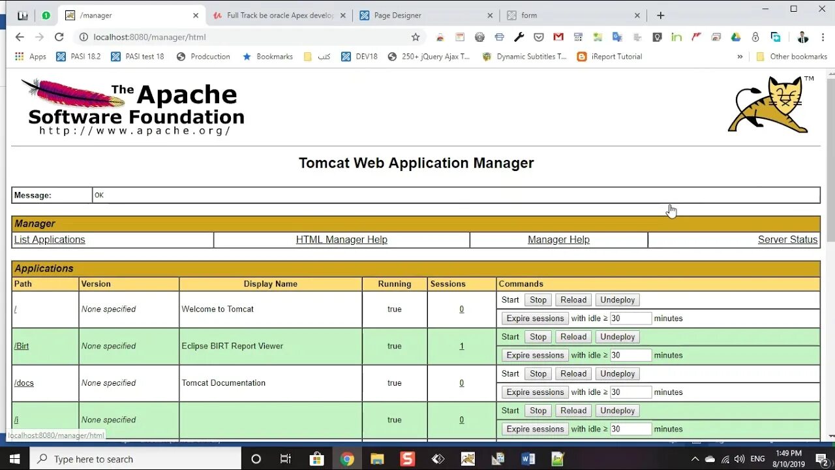Stop the /docs application

pyautogui.click(x=538, y=374)
